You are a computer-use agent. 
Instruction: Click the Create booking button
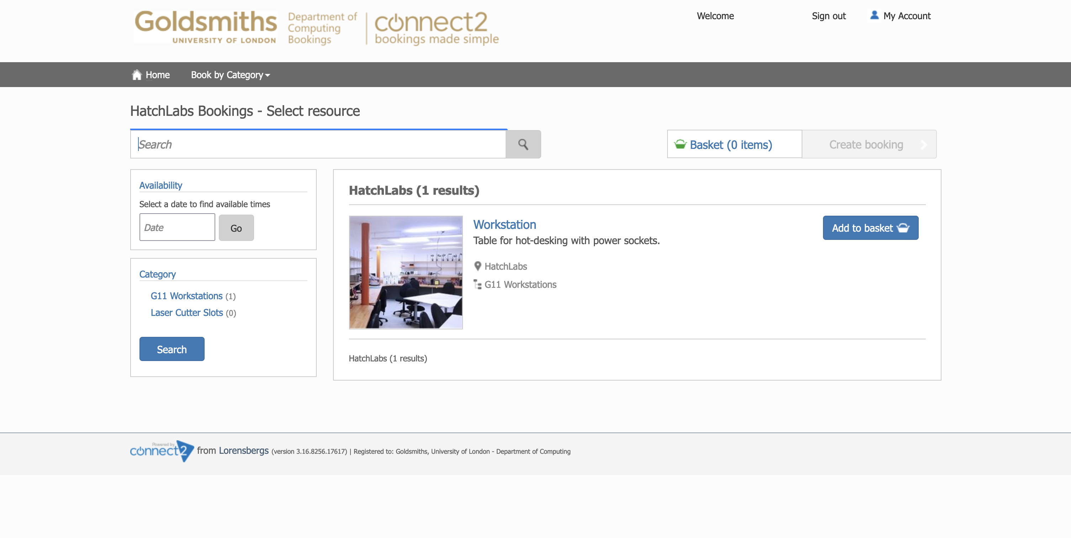point(869,145)
